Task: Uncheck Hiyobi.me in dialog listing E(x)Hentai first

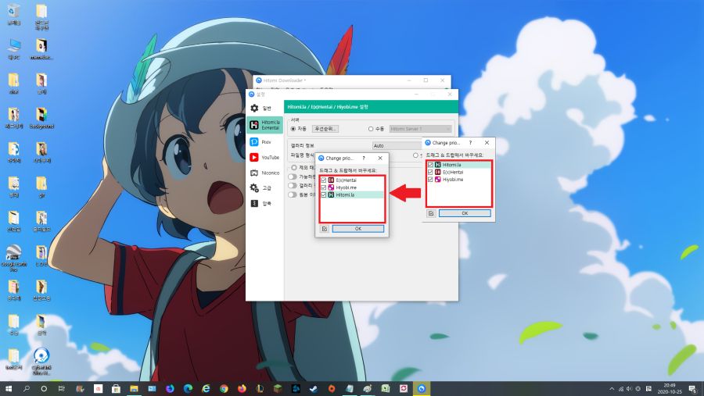Action: [x=324, y=187]
